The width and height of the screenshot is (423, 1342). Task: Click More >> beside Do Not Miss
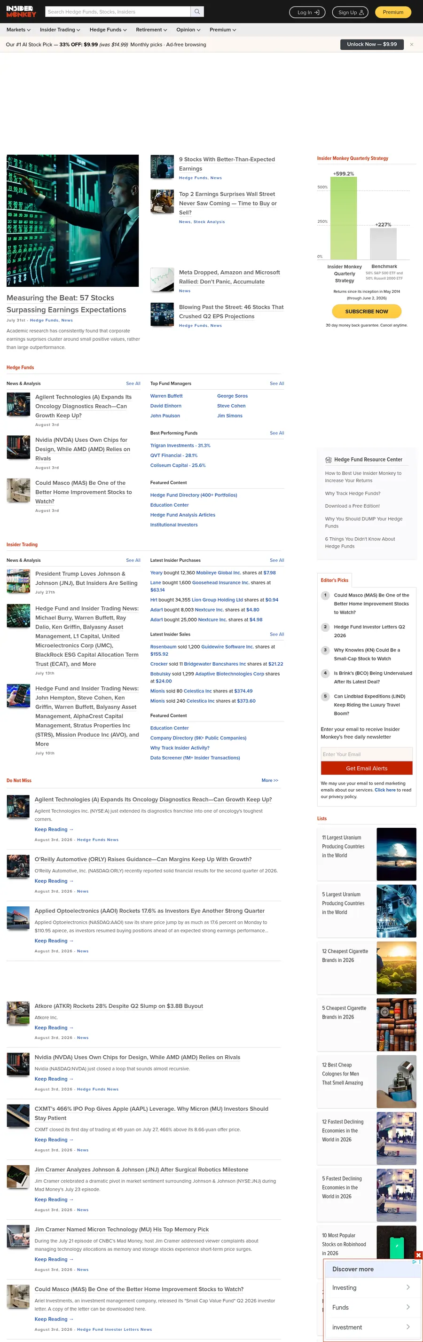tap(270, 780)
